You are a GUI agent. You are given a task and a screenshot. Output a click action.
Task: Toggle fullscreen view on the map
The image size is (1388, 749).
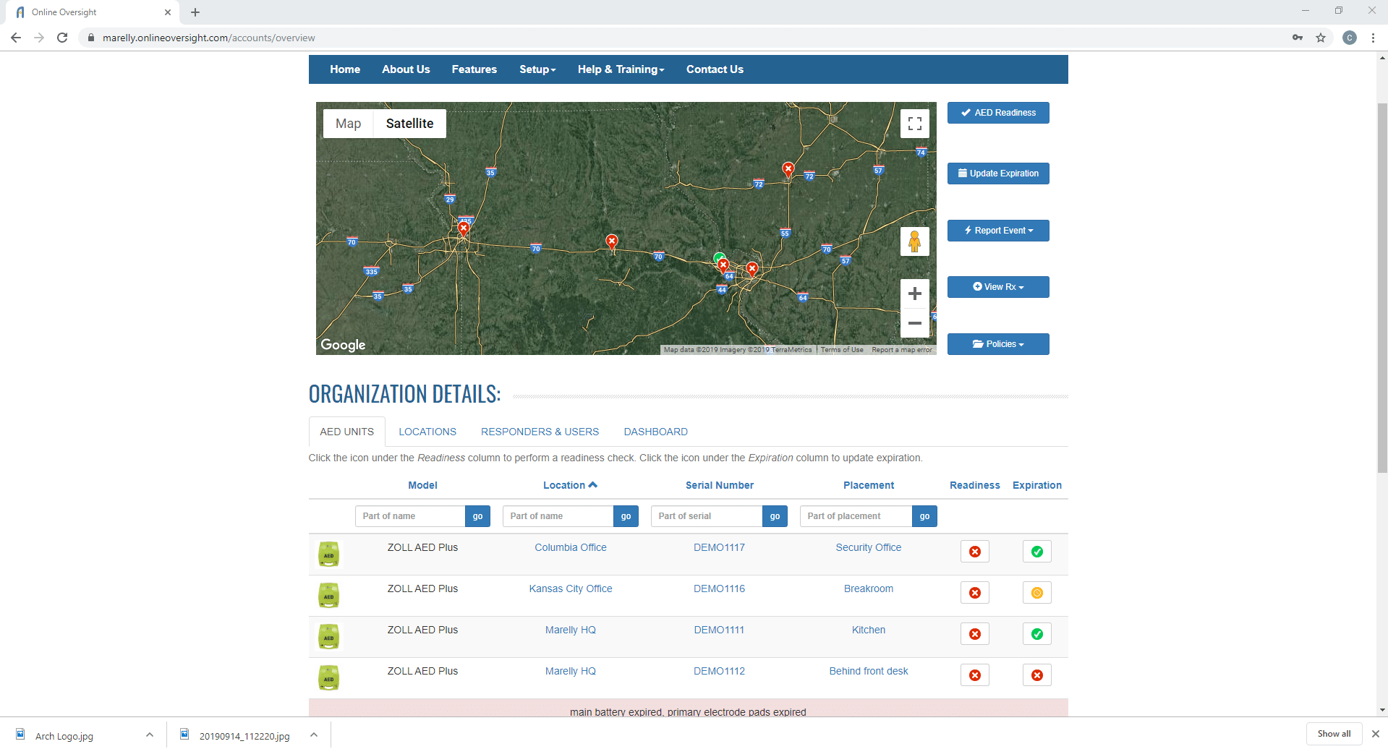[x=914, y=124]
